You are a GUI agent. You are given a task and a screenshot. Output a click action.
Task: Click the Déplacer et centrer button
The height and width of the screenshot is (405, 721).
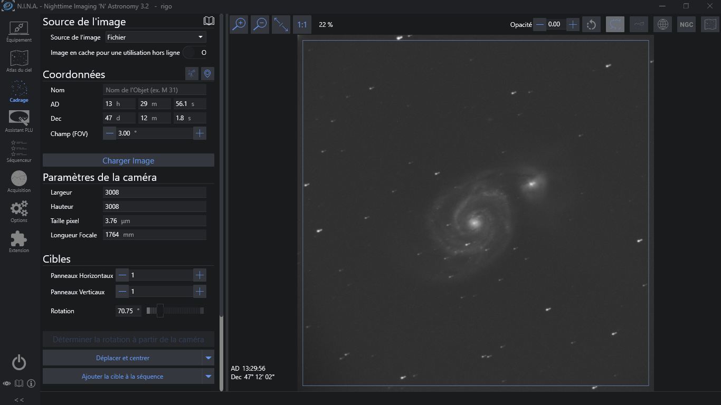122,358
